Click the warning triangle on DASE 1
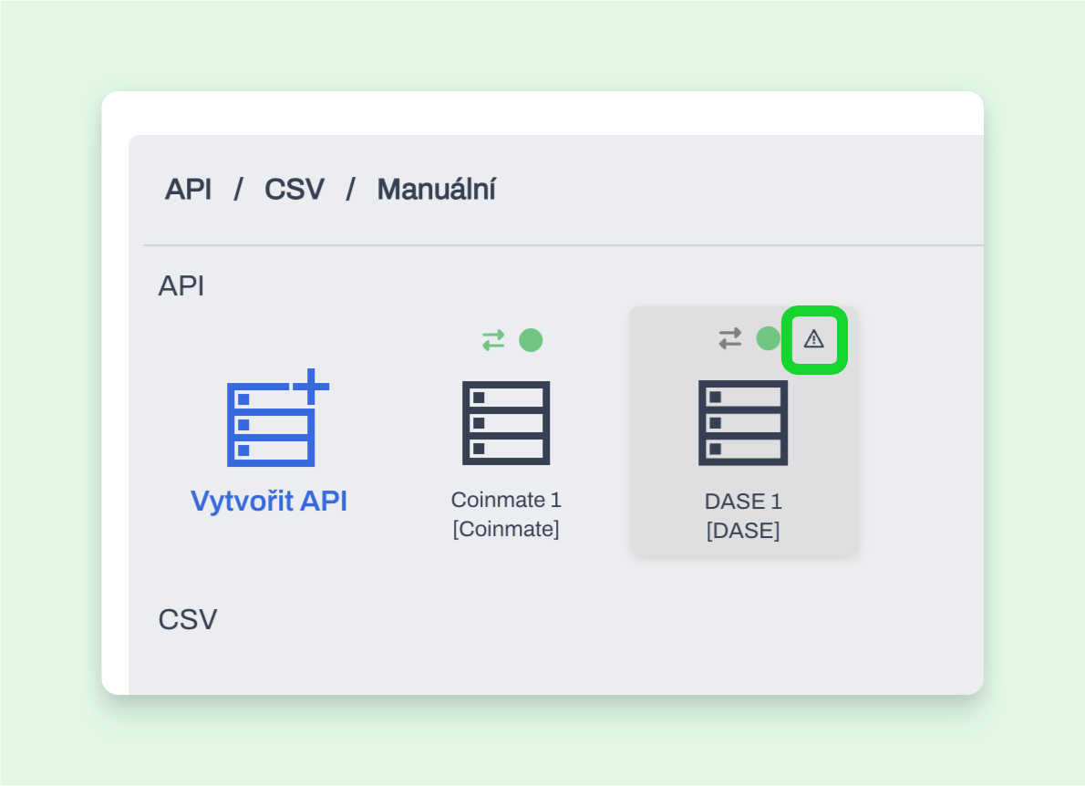 (813, 339)
